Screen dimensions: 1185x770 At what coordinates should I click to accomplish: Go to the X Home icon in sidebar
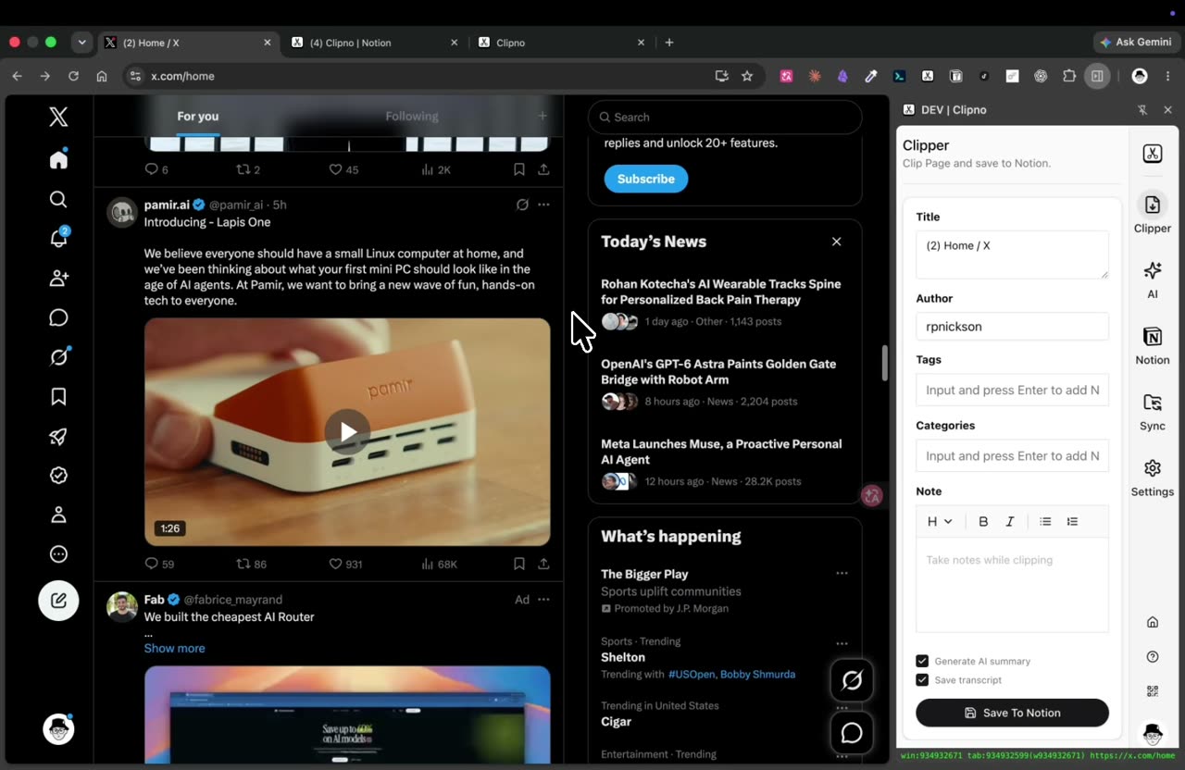(x=58, y=160)
